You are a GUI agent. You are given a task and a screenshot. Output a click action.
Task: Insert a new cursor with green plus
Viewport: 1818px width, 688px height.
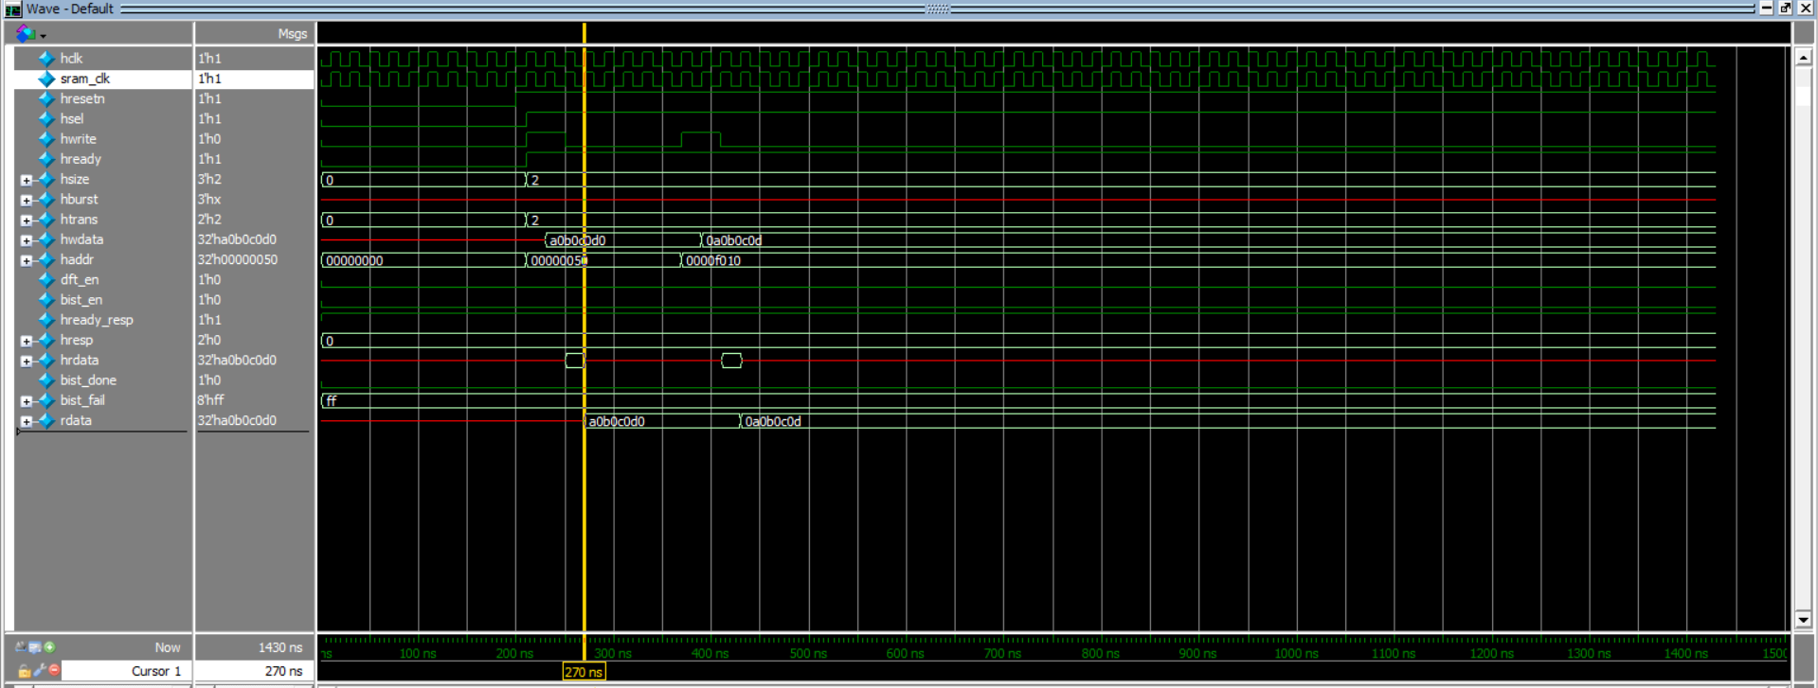49,647
